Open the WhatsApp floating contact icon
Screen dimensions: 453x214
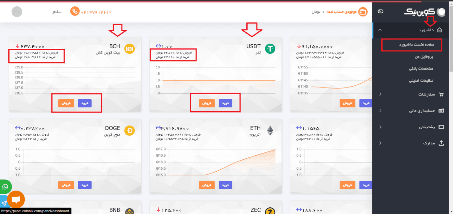point(5,187)
